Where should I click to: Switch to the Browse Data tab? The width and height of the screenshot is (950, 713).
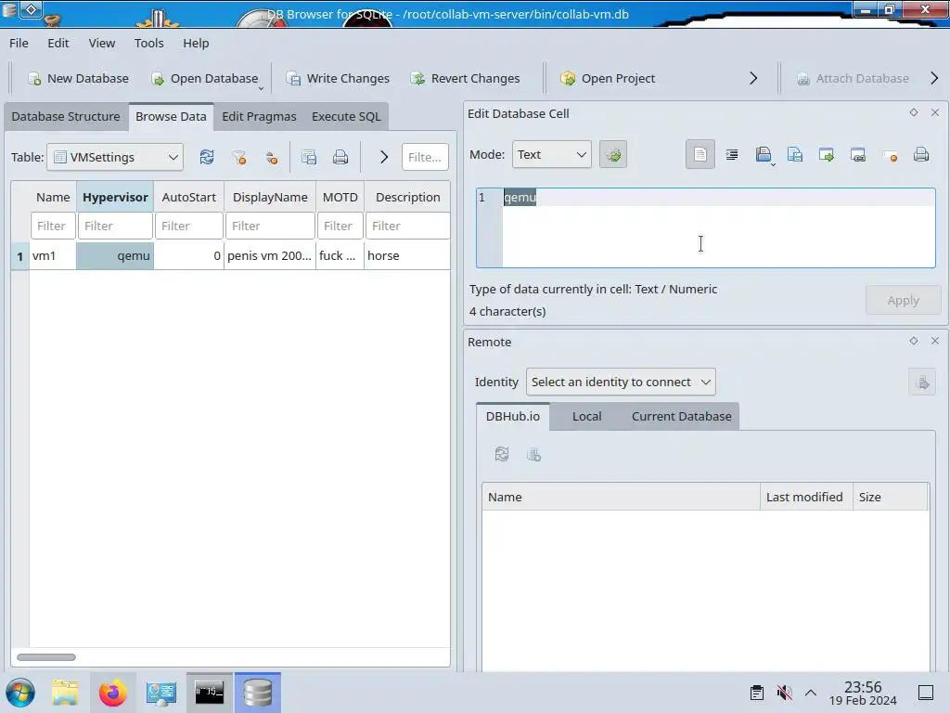(x=171, y=116)
